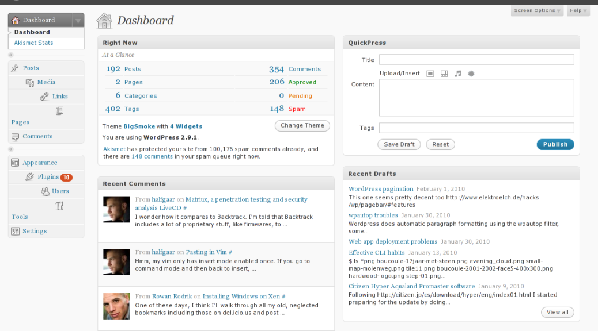The height and width of the screenshot is (331, 598).
Task: Click the Add Media star icon
Action: point(471,74)
